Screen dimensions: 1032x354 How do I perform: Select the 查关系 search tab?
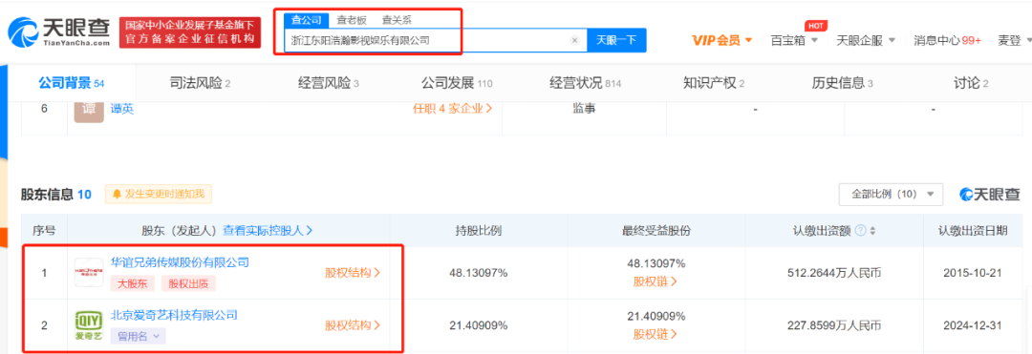pyautogui.click(x=397, y=20)
